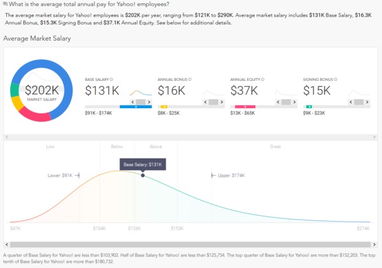Click the Average Market Salary heading

pos(37,38)
